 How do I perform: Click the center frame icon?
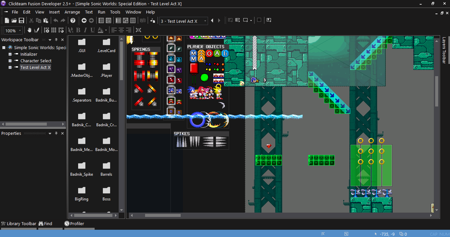point(138,30)
